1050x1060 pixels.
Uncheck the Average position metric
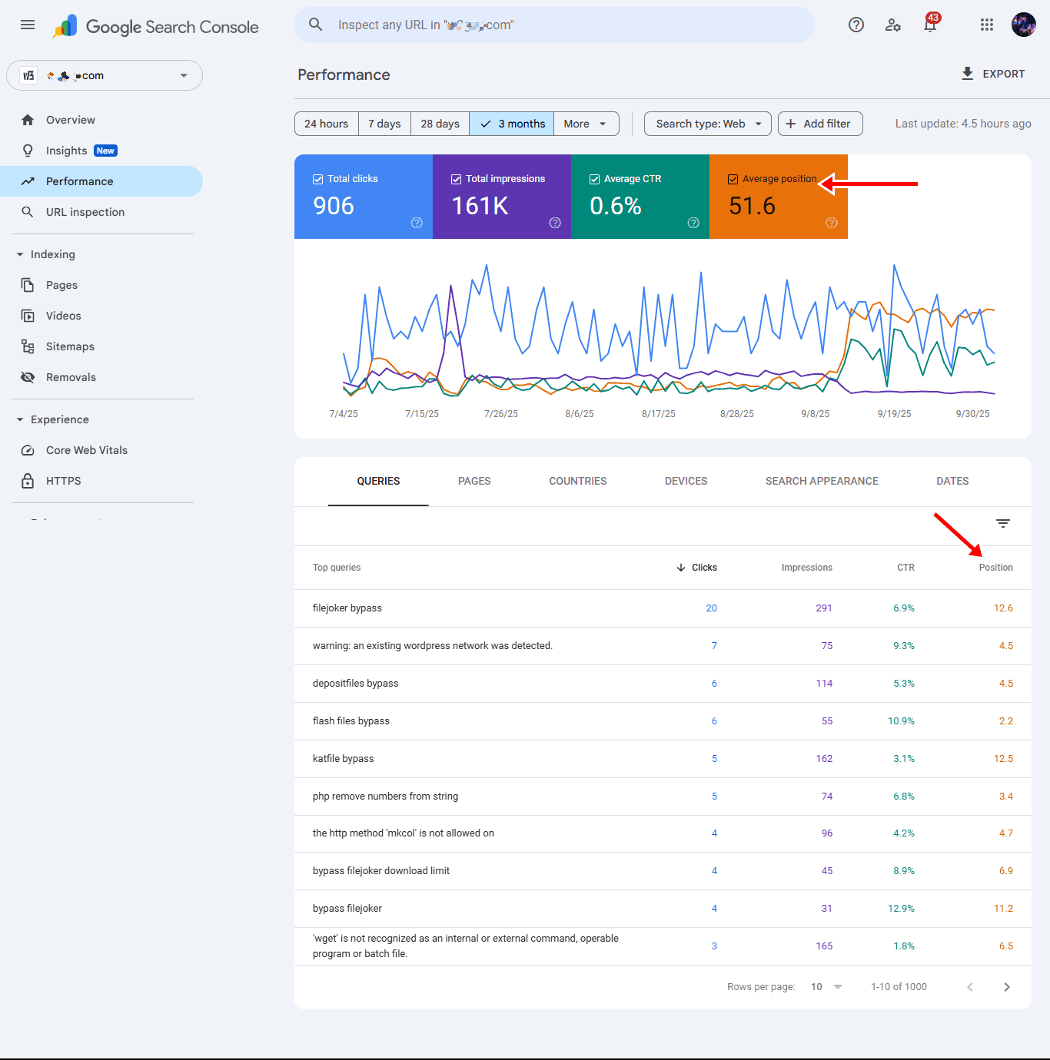click(733, 179)
